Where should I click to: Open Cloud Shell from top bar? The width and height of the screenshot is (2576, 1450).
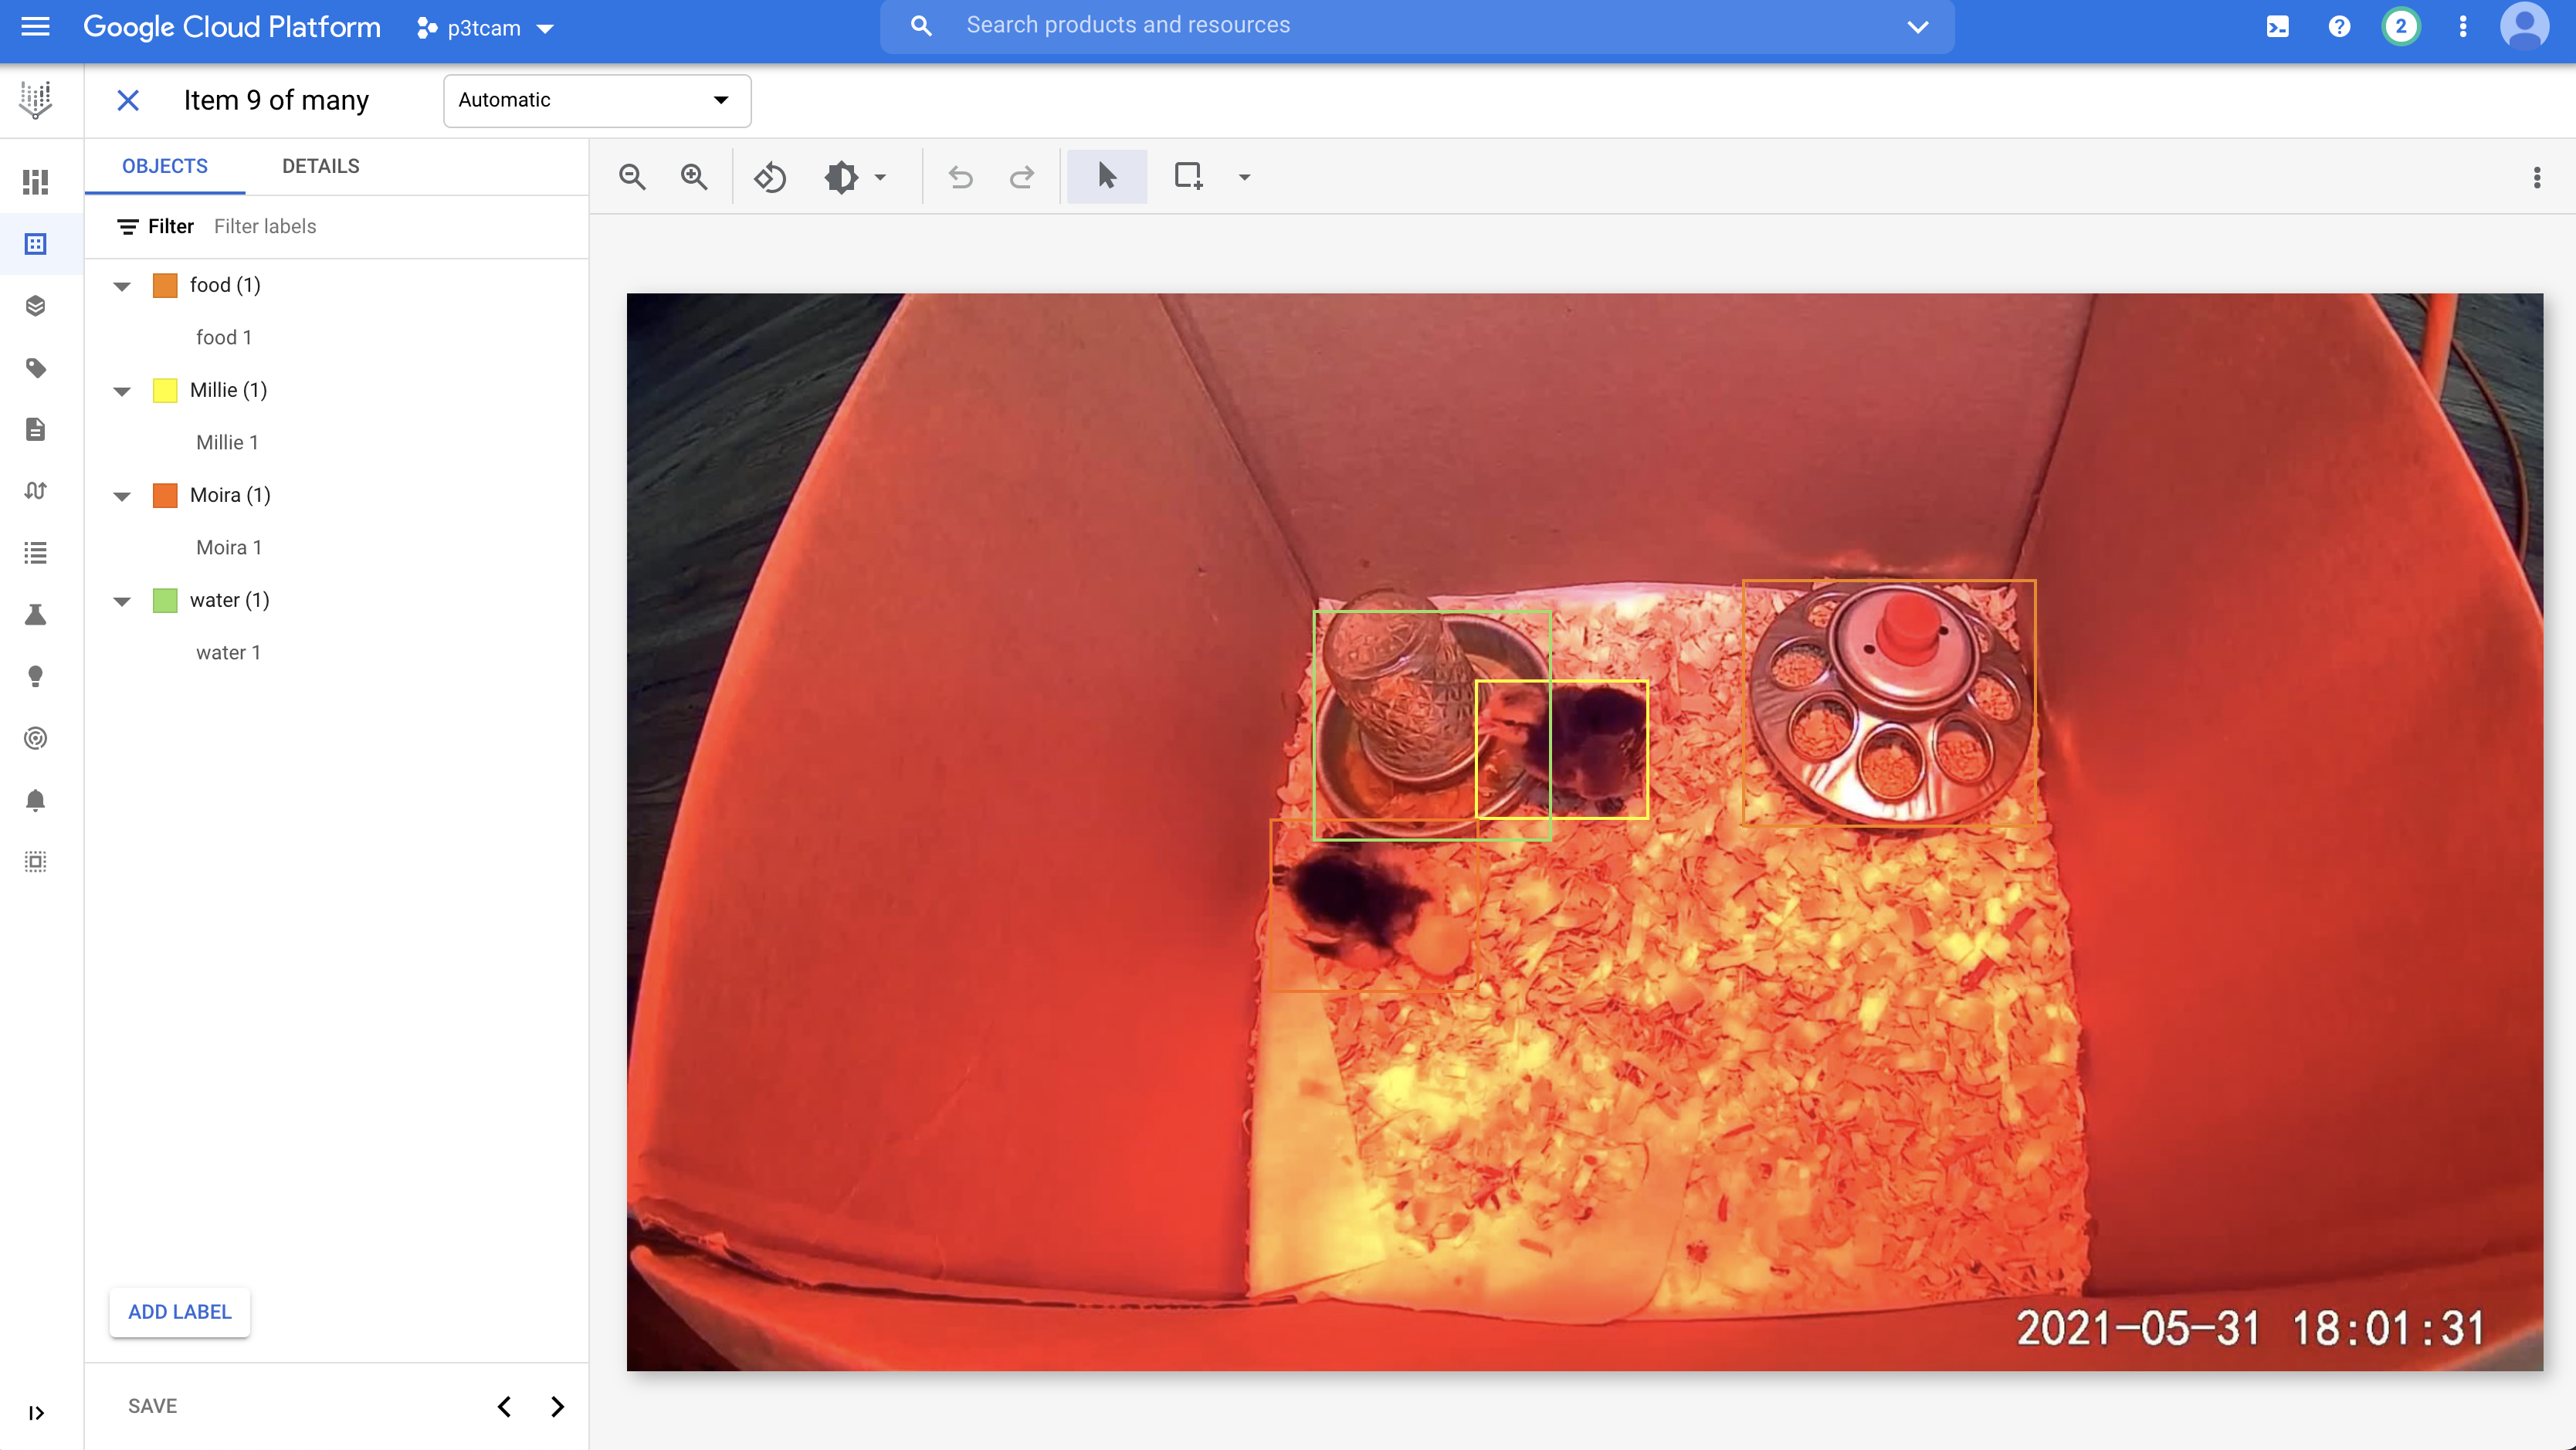click(x=2277, y=27)
